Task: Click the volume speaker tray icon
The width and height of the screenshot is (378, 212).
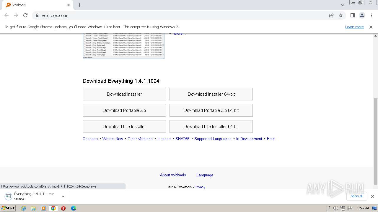Action: pos(336,208)
